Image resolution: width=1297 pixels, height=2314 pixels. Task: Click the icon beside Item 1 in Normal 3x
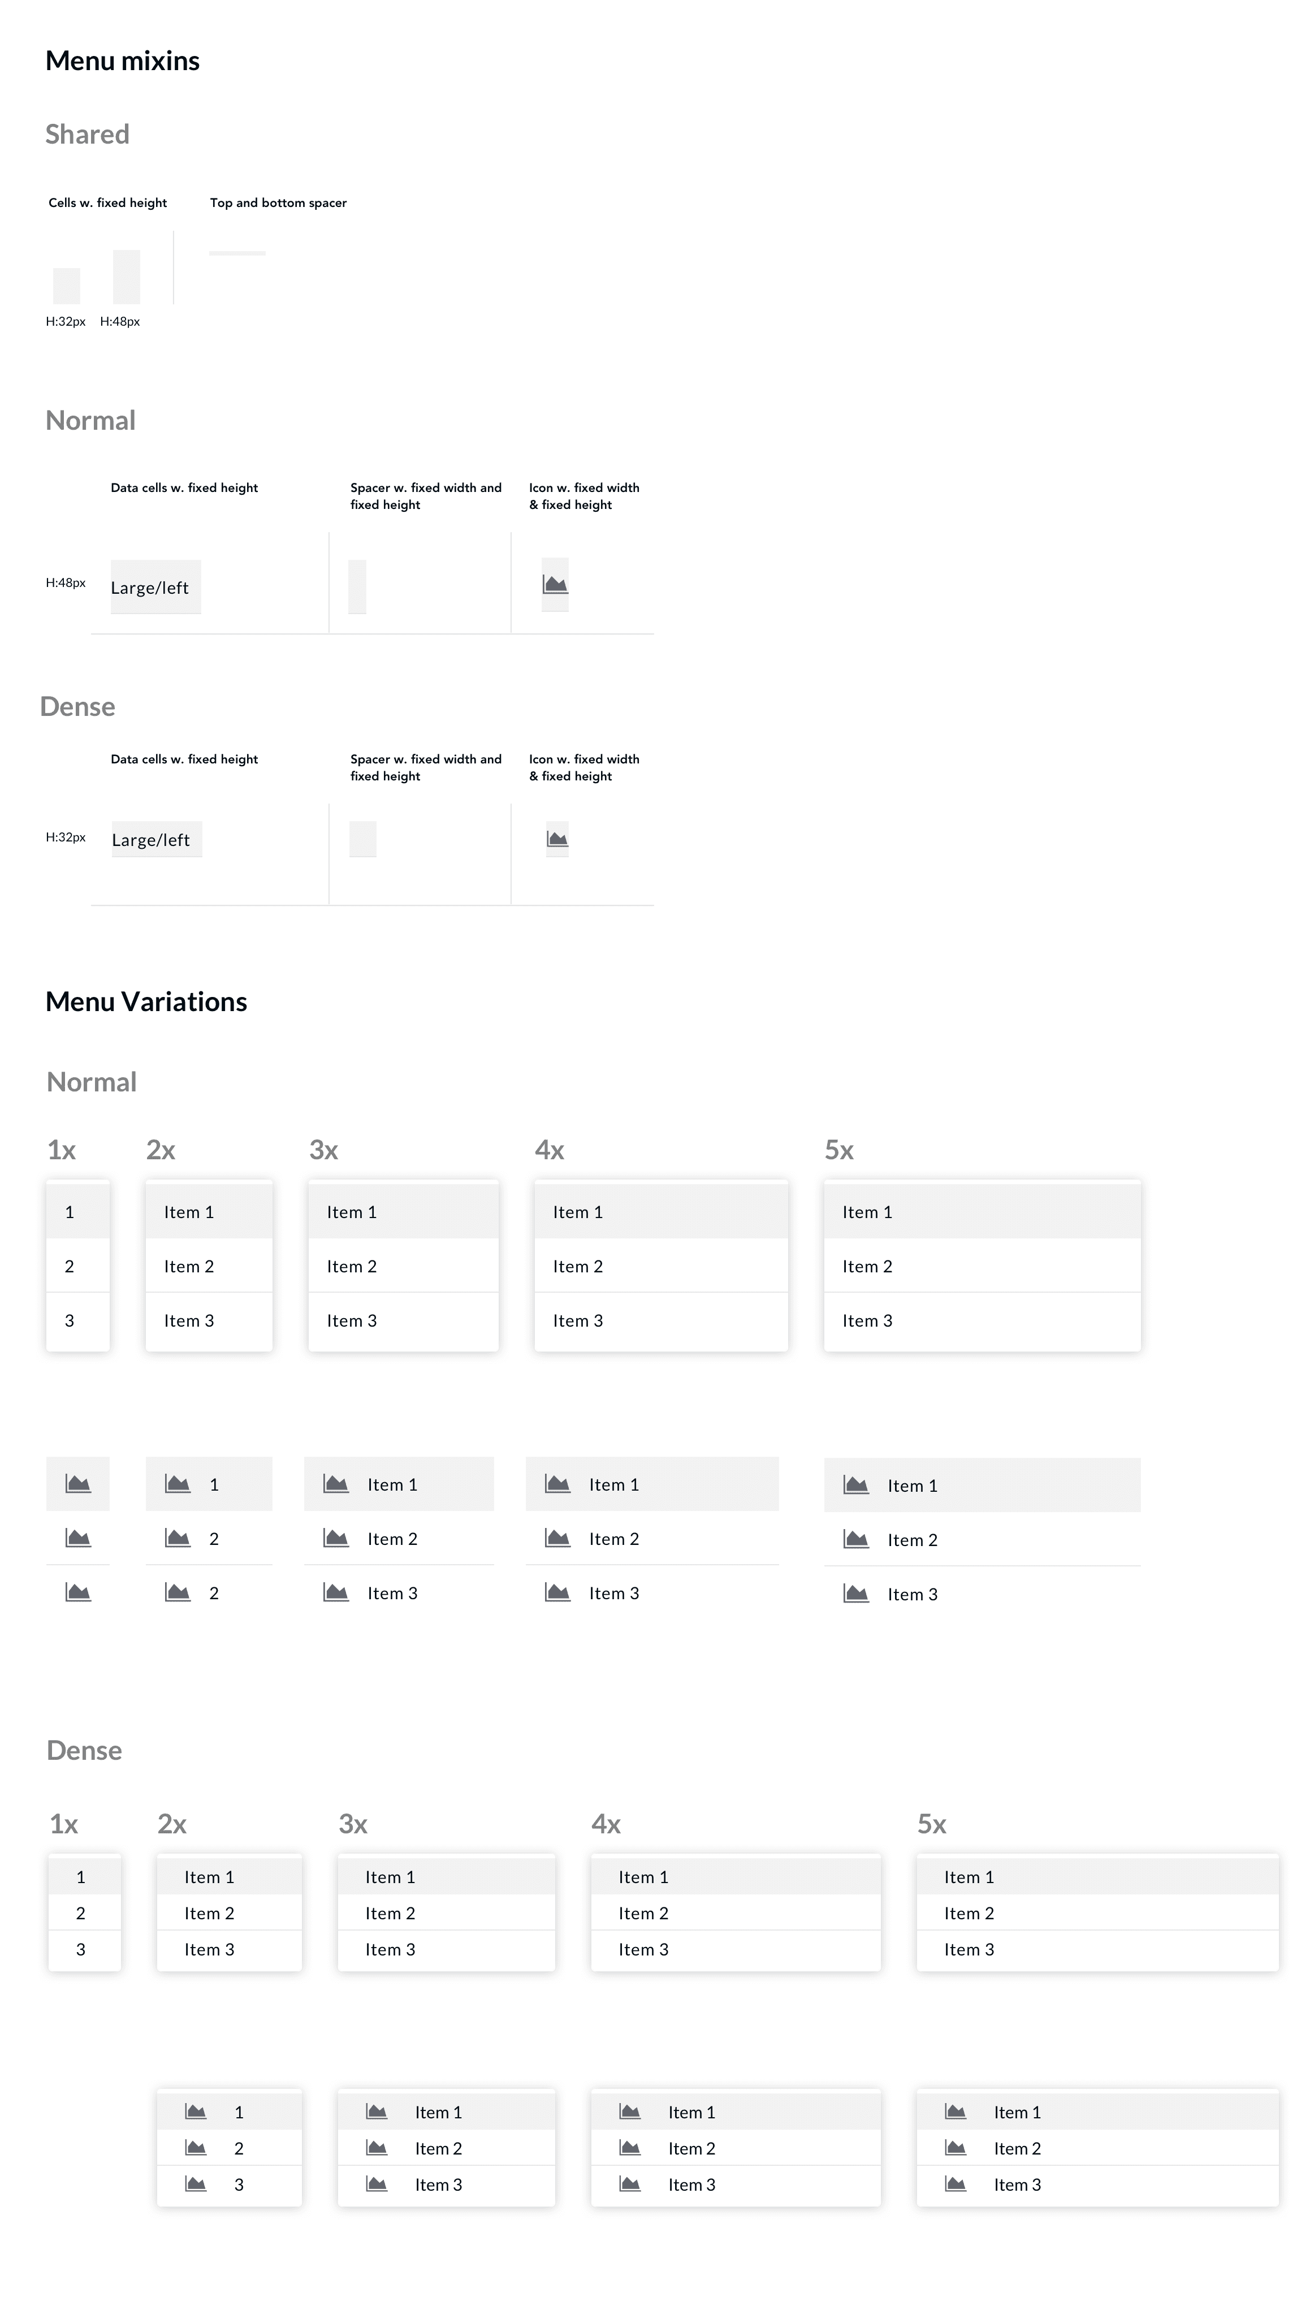pos(337,1484)
